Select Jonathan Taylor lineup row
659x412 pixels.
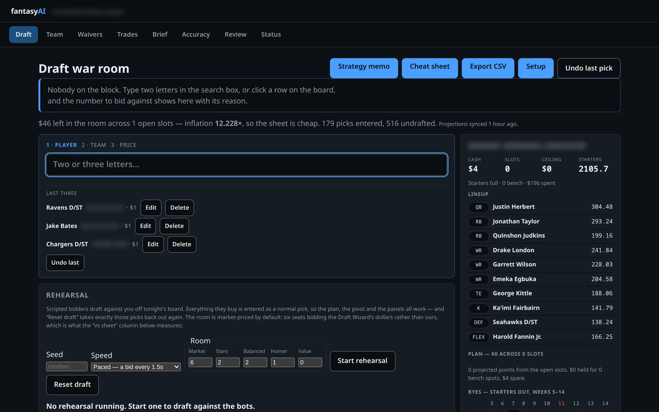[x=540, y=221]
